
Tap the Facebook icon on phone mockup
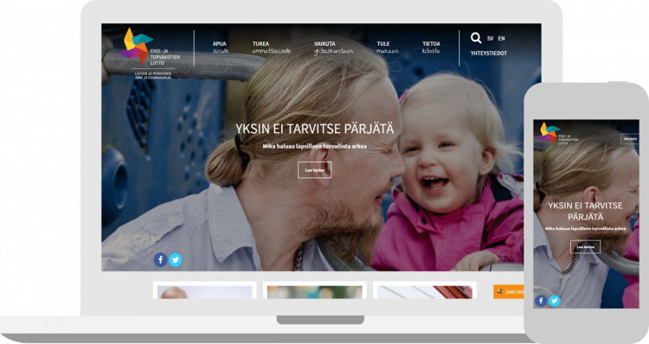541,301
